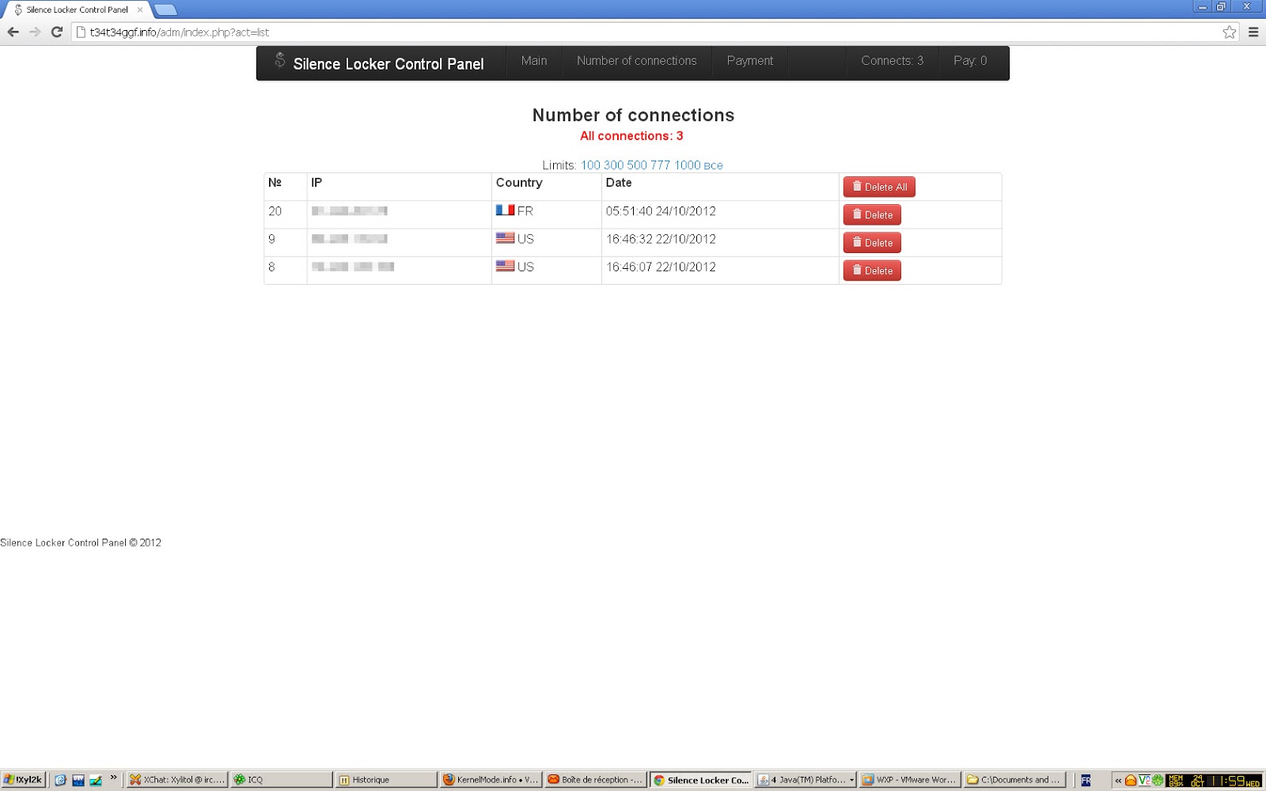Screen dimensions: 1266x791
Task: Click the address bar URL field
Action: pos(647,32)
